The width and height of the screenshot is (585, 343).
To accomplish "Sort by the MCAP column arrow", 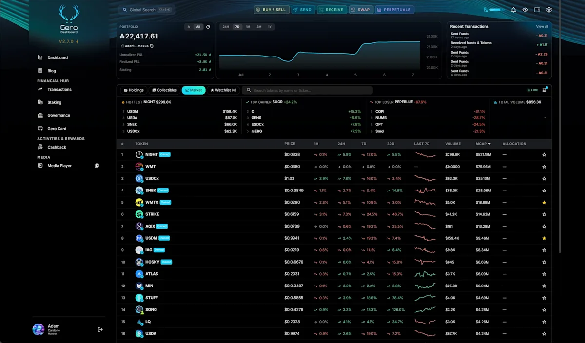I will click(489, 144).
